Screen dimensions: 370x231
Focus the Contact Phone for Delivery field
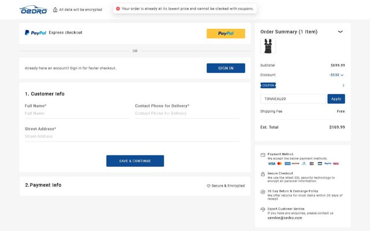(x=187, y=113)
